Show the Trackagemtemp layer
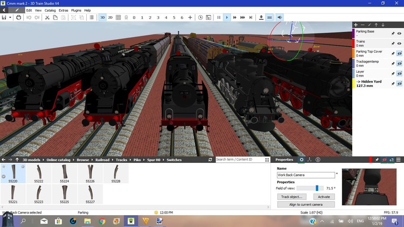This screenshot has height=227, width=404. 399,64
